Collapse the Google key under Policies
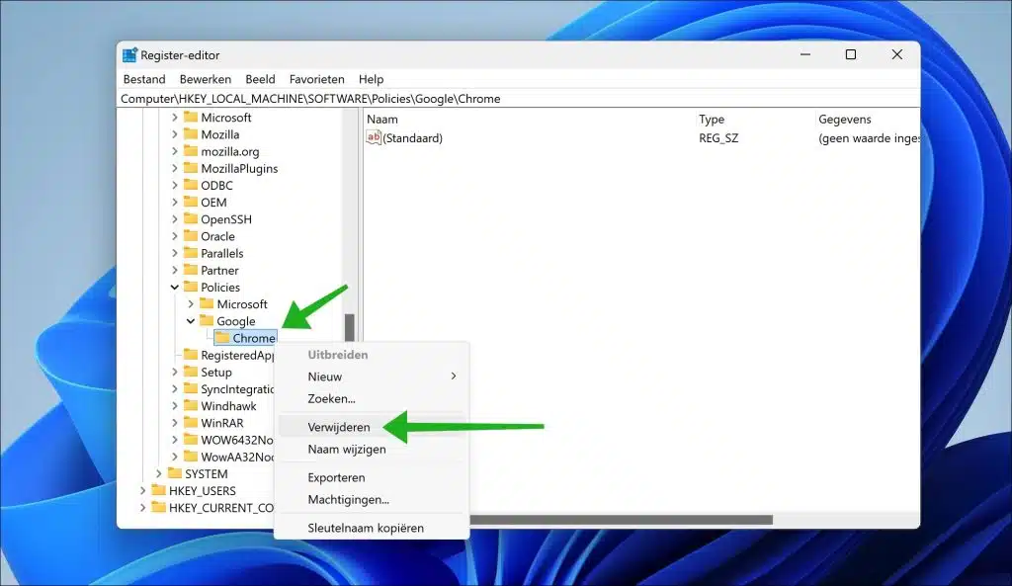 [191, 321]
